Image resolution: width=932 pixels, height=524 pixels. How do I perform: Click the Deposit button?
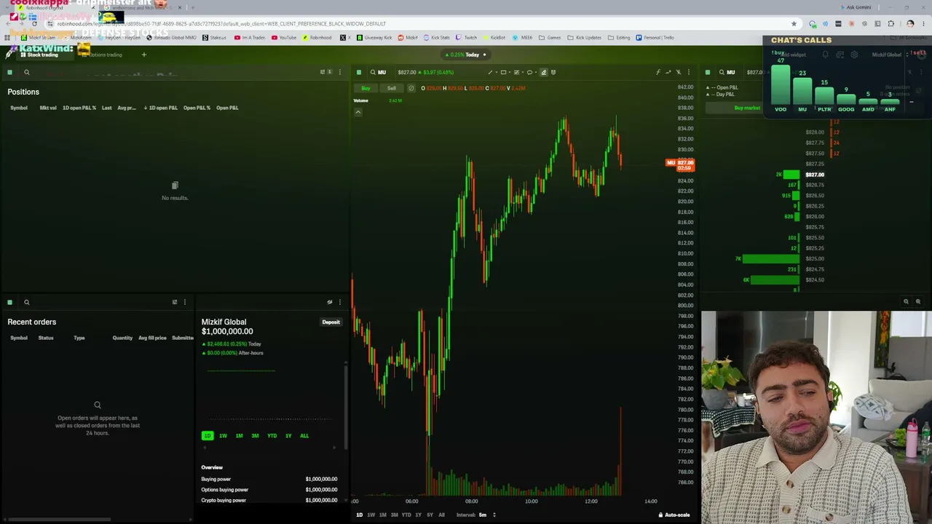[331, 322]
